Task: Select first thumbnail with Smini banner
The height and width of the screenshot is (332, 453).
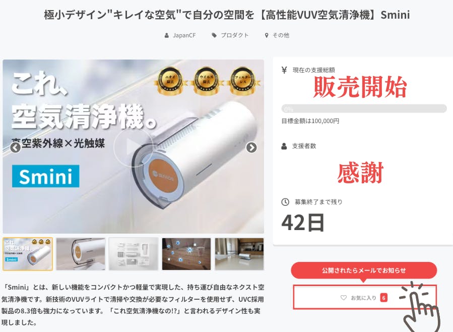Action: pyautogui.click(x=28, y=254)
